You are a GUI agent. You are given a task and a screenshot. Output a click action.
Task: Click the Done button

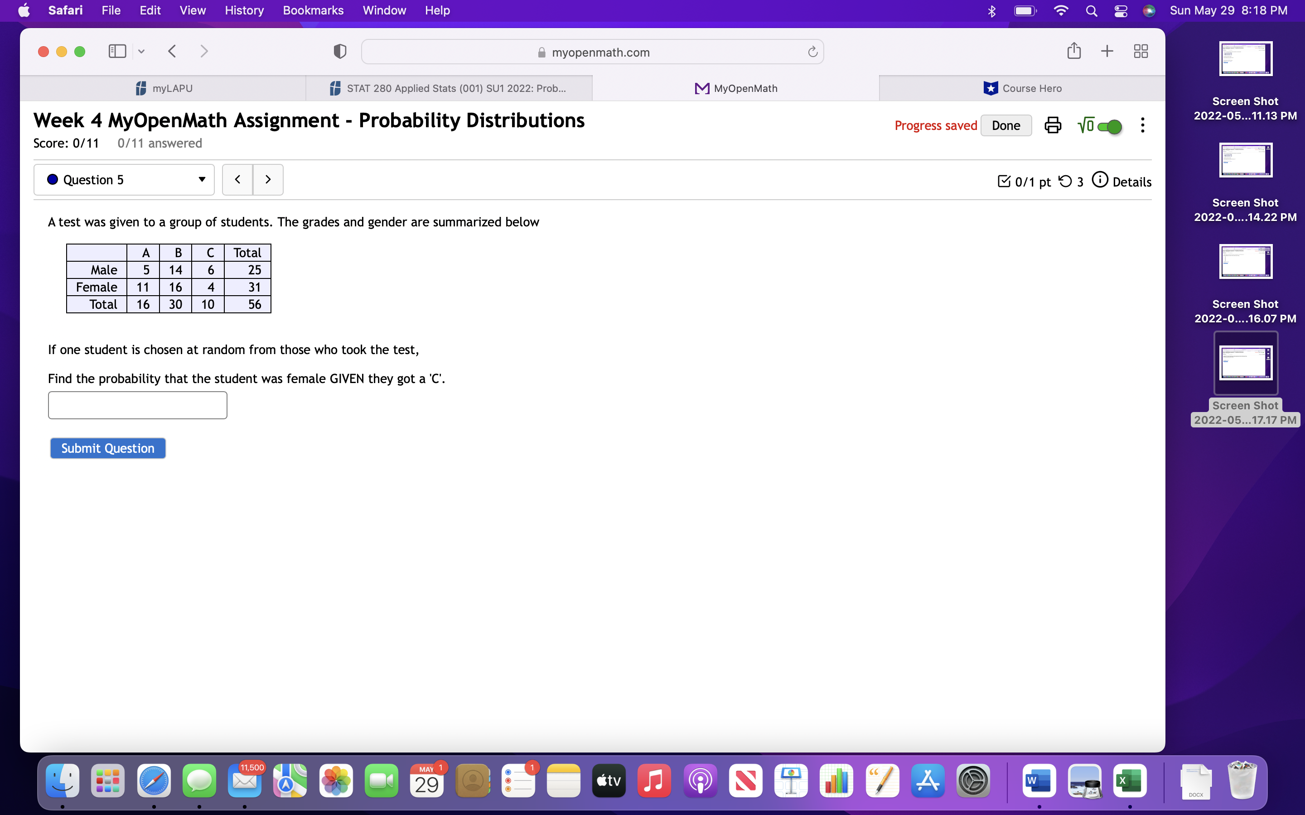click(1006, 125)
